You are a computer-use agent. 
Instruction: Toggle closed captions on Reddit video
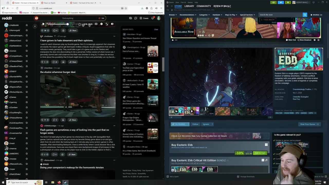[x=96, y=24]
